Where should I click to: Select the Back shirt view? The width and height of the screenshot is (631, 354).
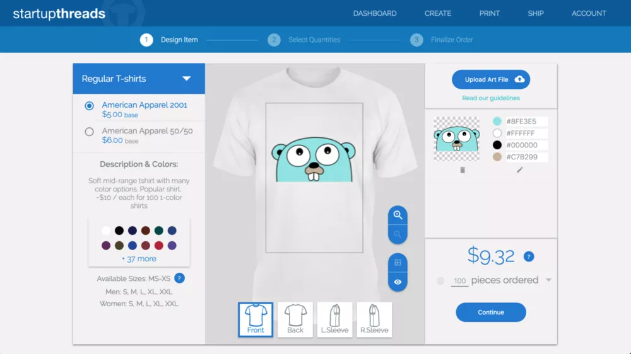pos(295,319)
